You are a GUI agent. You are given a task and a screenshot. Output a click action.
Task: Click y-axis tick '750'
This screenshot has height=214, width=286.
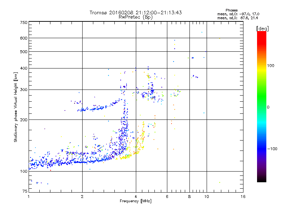(x=24, y=22)
